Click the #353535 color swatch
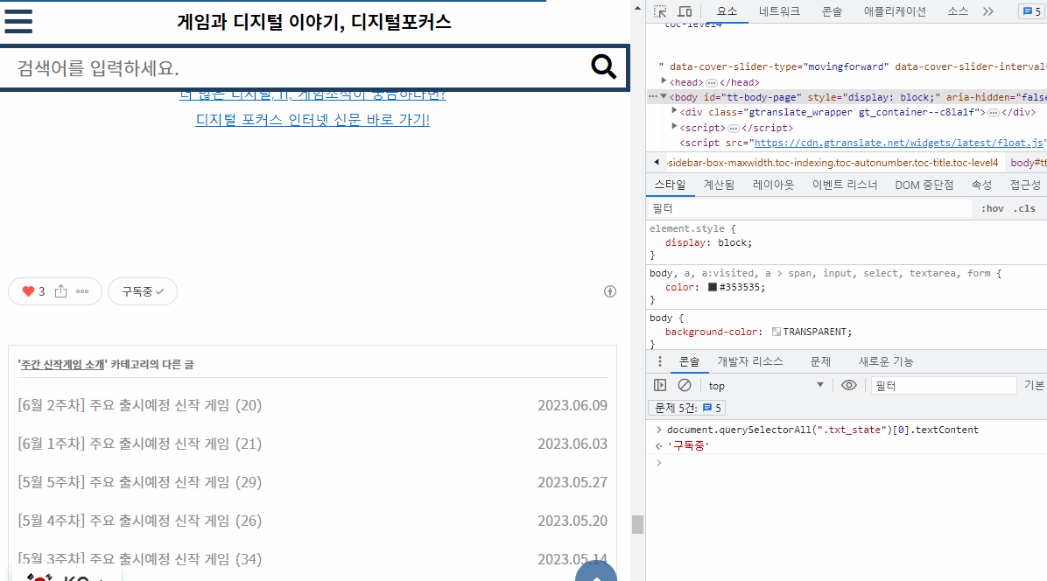Screen dimensions: 1047x581 713,288
